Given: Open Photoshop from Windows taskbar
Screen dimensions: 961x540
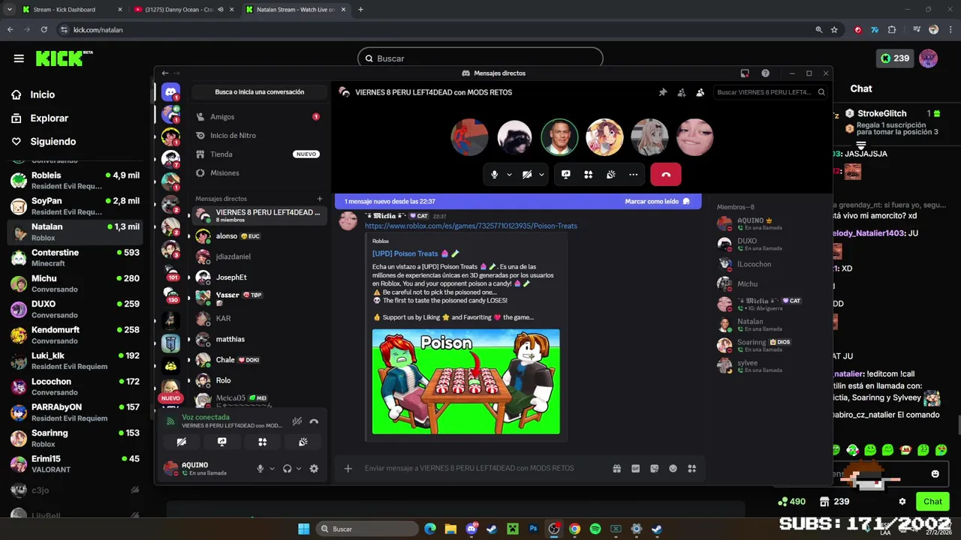Looking at the screenshot, I should (x=533, y=529).
